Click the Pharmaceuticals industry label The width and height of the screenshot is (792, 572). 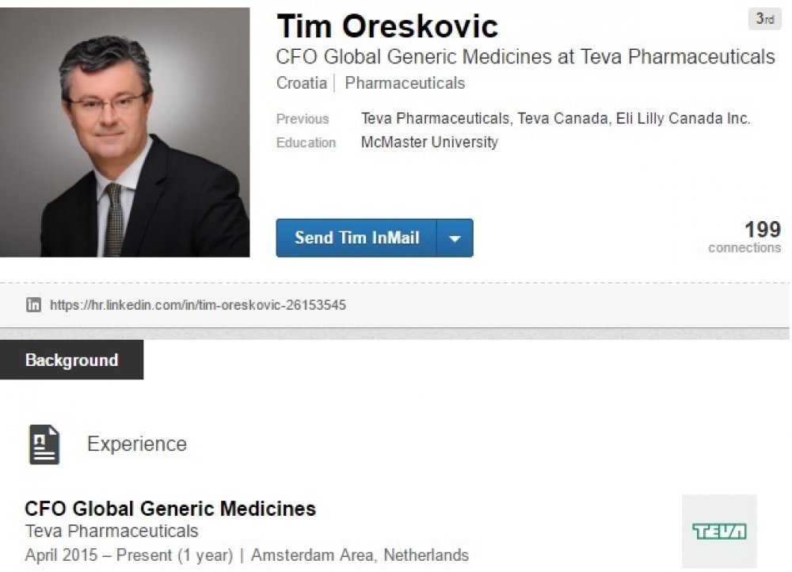[405, 83]
